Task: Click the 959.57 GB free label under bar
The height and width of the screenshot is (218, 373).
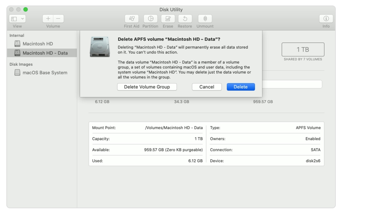Action: click(263, 102)
